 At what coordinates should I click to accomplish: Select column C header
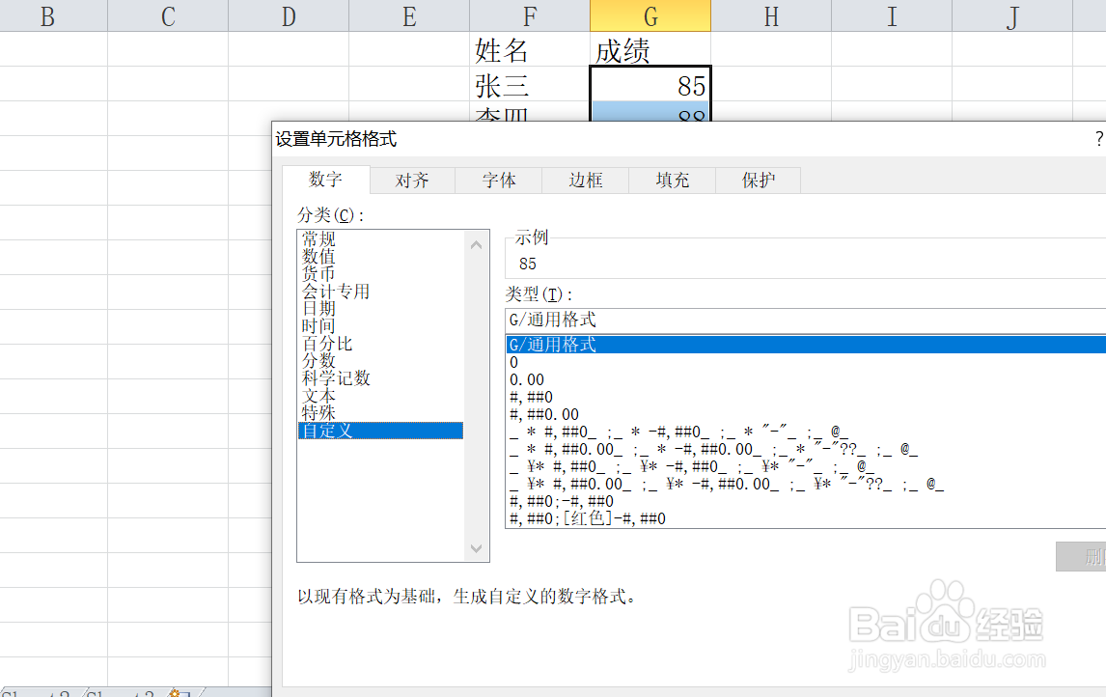tap(168, 15)
